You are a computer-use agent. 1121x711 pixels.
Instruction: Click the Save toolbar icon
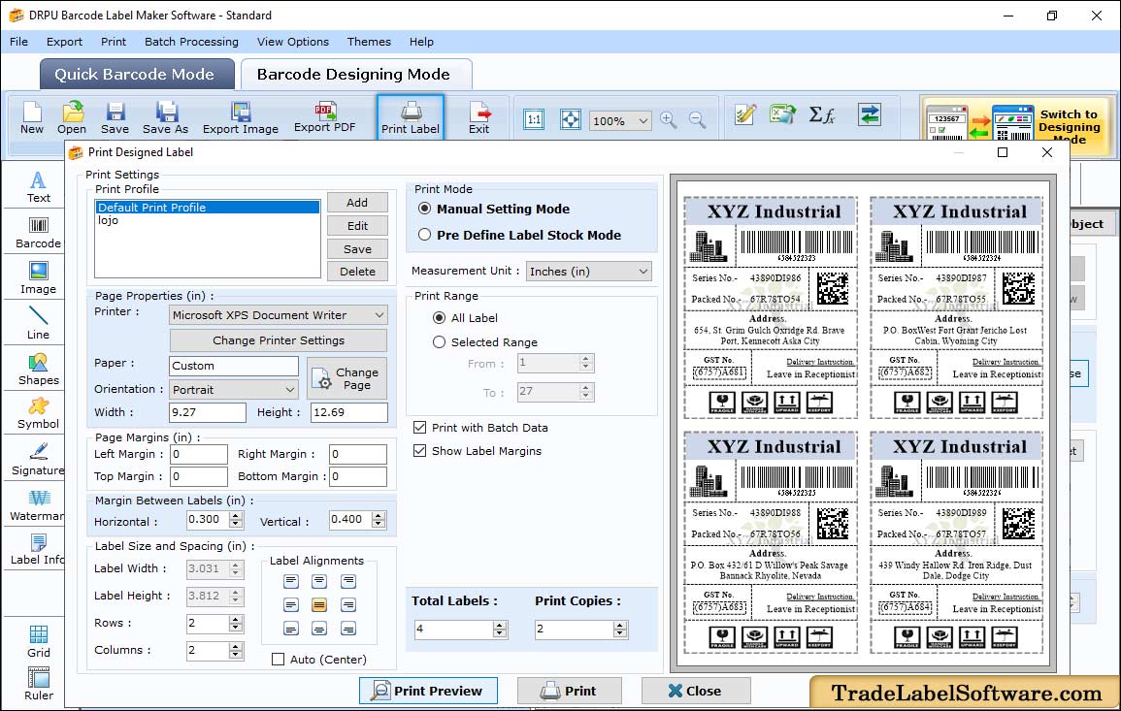115,118
